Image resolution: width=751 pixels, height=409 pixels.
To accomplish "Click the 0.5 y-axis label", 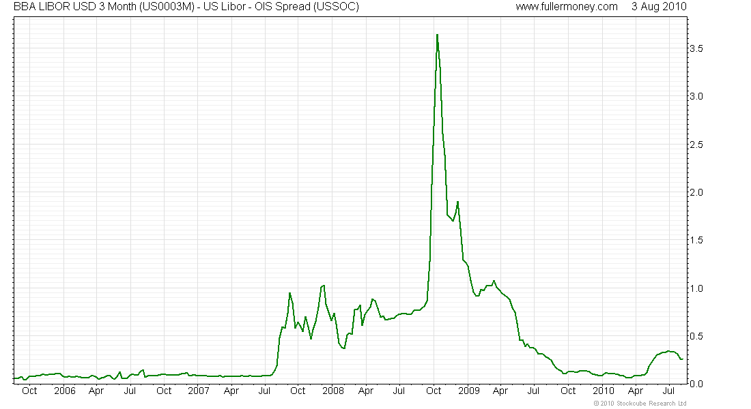I will 696,336.
